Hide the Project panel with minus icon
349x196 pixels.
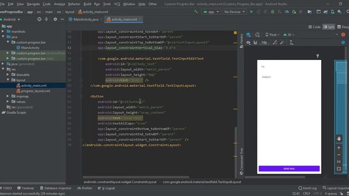tap(62, 20)
